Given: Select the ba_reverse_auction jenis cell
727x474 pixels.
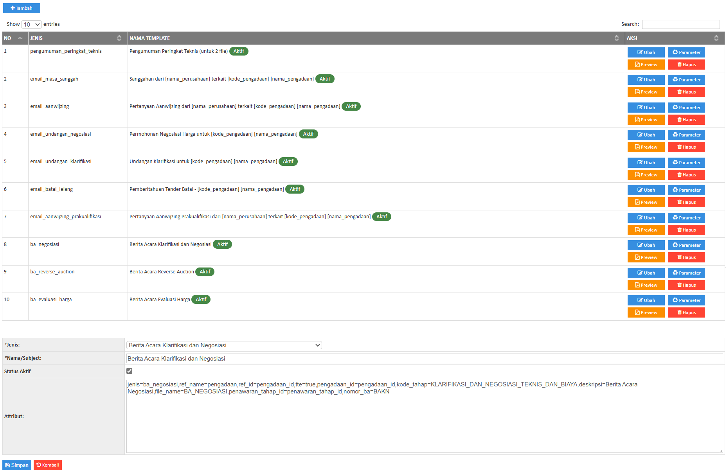Looking at the screenshot, I should pyautogui.click(x=78, y=279).
